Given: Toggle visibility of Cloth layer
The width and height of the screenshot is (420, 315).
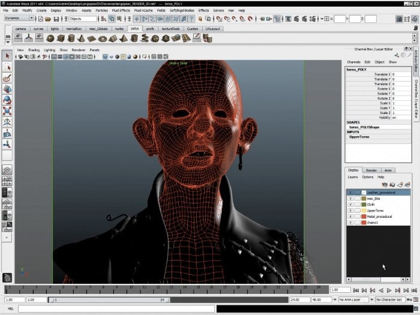Looking at the screenshot, I should coord(350,205).
